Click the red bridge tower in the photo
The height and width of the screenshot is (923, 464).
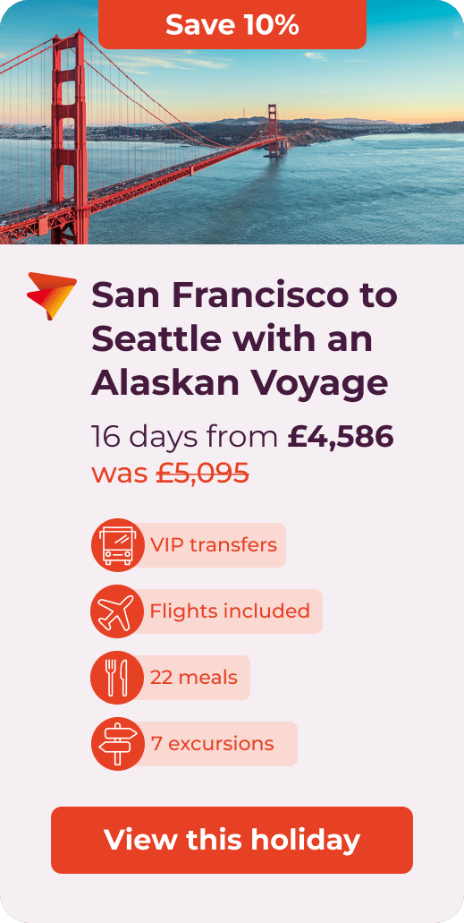click(69, 138)
